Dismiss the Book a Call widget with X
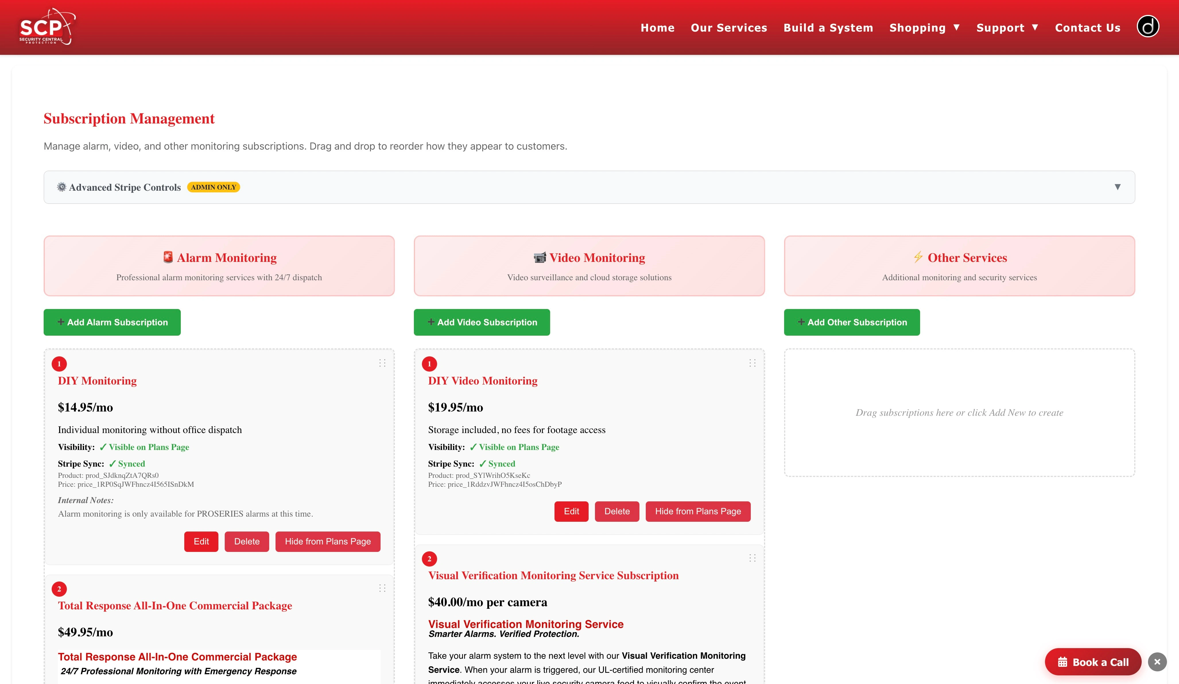Viewport: 1179px width, 684px height. pos(1157,662)
